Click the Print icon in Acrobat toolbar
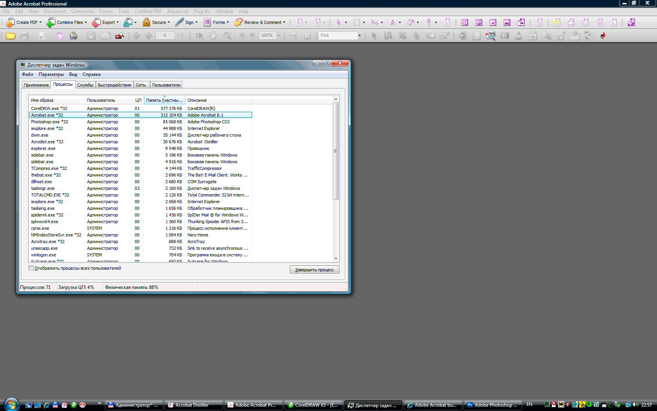Image resolution: width=657 pixels, height=411 pixels. 25,36
